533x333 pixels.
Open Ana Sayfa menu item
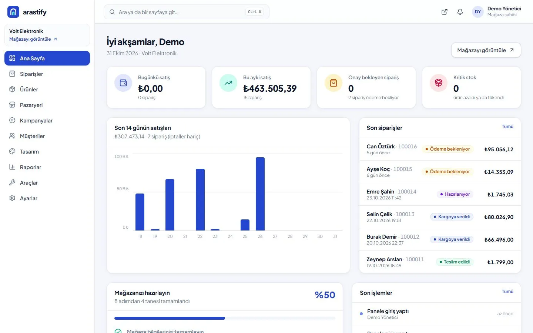pyautogui.click(x=47, y=58)
